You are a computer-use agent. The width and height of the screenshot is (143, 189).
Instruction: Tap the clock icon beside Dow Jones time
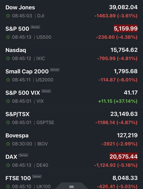pos(8,16)
